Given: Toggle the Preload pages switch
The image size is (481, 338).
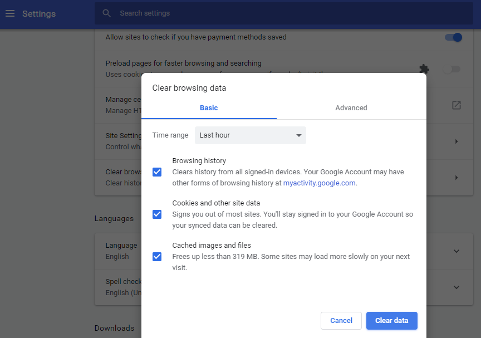Looking at the screenshot, I should tap(452, 69).
